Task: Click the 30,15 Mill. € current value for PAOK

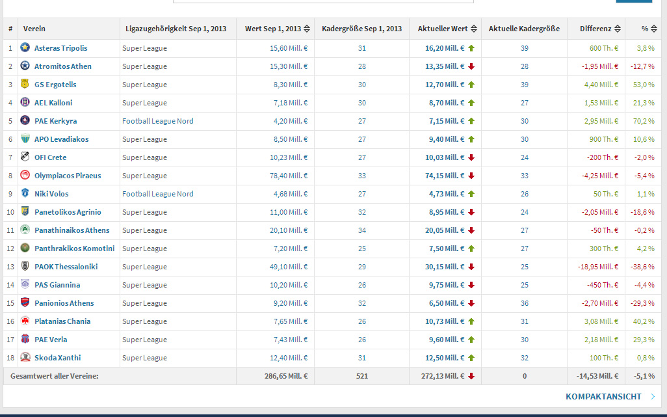Action: [445, 267]
